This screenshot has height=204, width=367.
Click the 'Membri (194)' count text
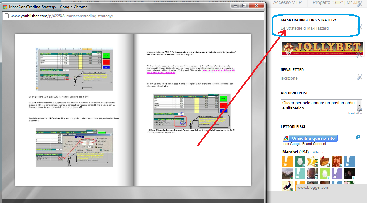tap(296, 152)
